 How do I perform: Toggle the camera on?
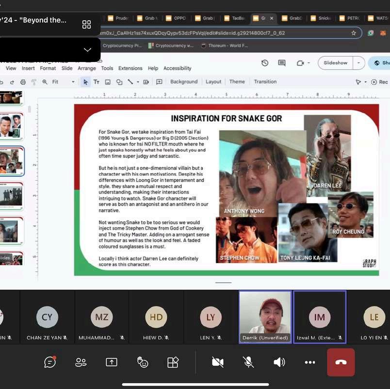[x=218, y=362]
